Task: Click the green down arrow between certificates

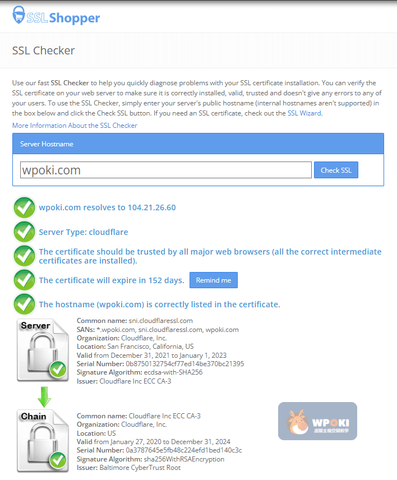Action: (x=44, y=397)
